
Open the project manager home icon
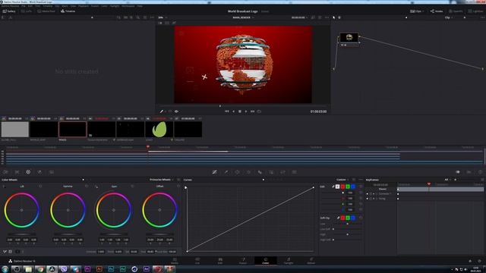click(x=470, y=261)
